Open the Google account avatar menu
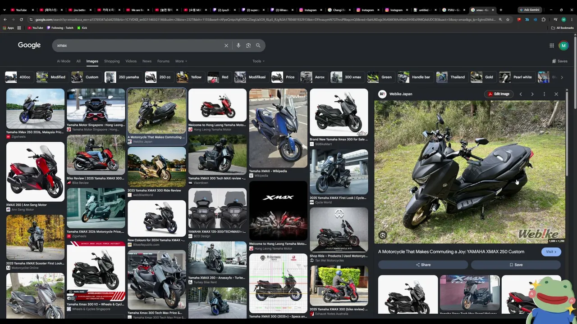Screen dimensions: 577x324 pyautogui.click(x=563, y=45)
